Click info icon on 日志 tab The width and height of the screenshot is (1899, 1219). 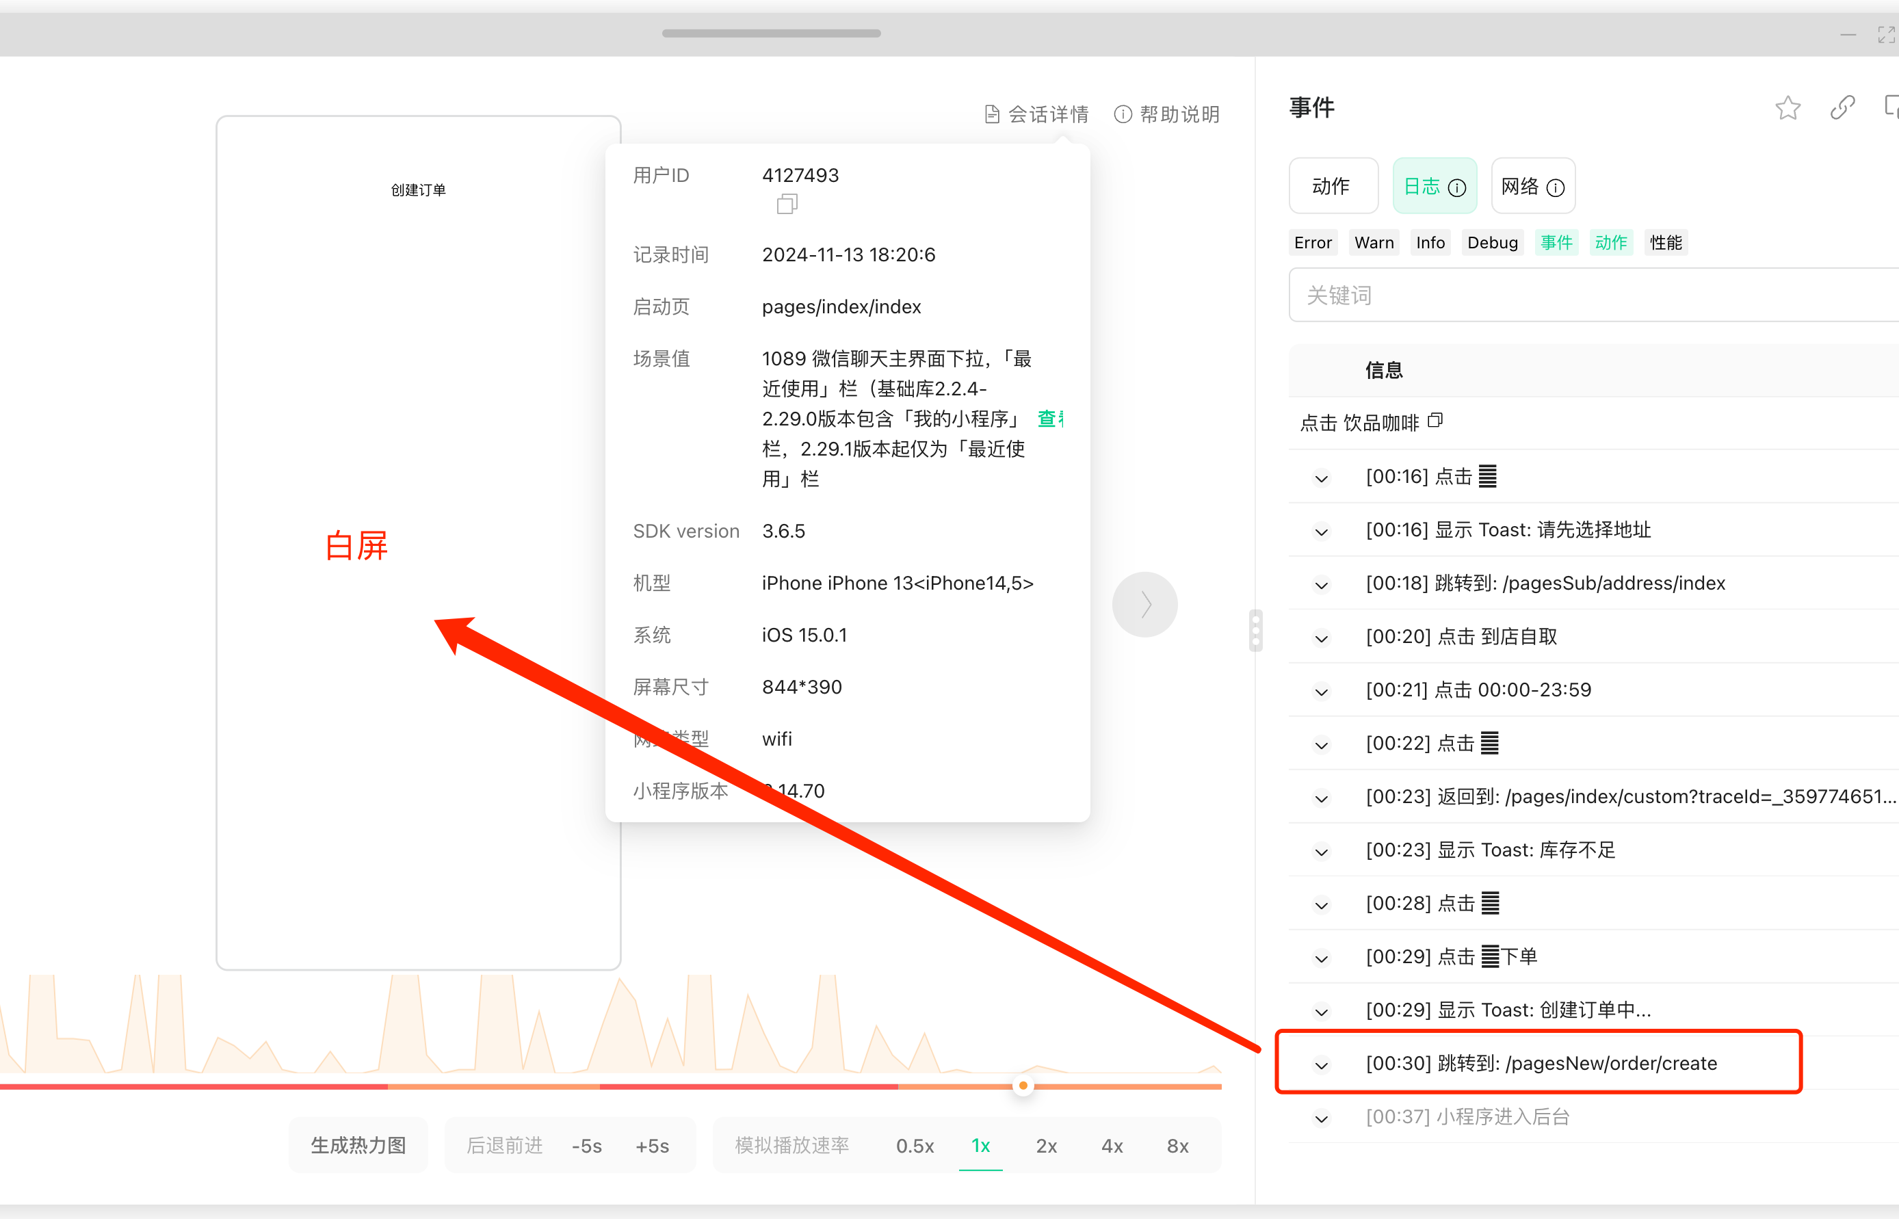(x=1456, y=187)
